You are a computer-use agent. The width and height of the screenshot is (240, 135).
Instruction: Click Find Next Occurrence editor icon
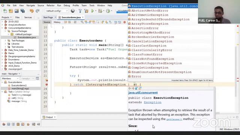click(x=90, y=22)
